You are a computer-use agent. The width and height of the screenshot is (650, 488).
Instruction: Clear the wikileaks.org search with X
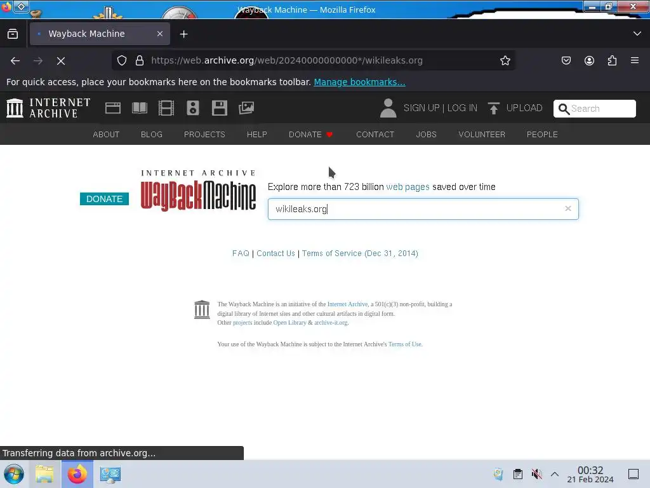tap(568, 208)
